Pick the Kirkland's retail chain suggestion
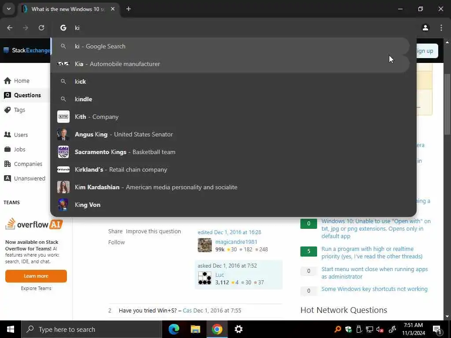 pos(230,169)
